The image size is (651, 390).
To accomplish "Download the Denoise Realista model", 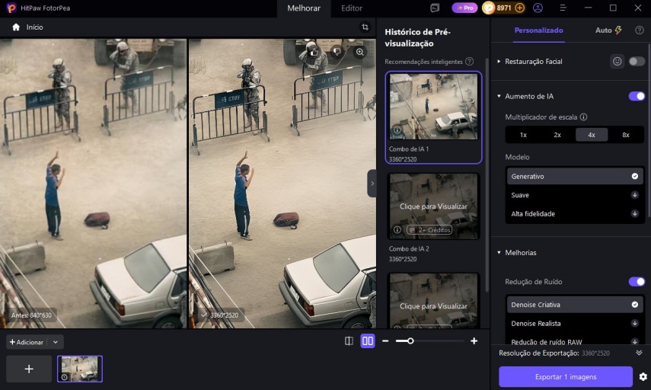I will coord(635,323).
